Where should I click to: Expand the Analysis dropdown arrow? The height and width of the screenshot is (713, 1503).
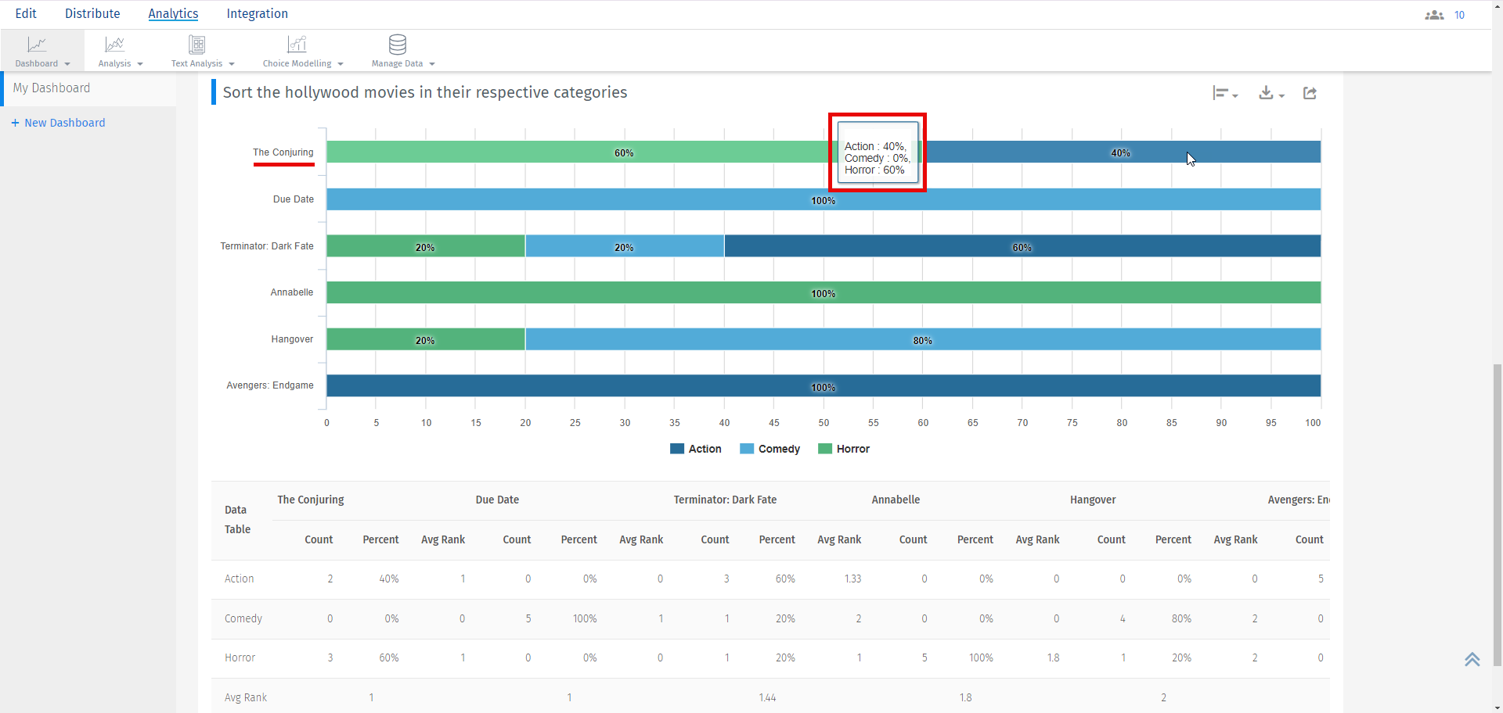click(140, 64)
